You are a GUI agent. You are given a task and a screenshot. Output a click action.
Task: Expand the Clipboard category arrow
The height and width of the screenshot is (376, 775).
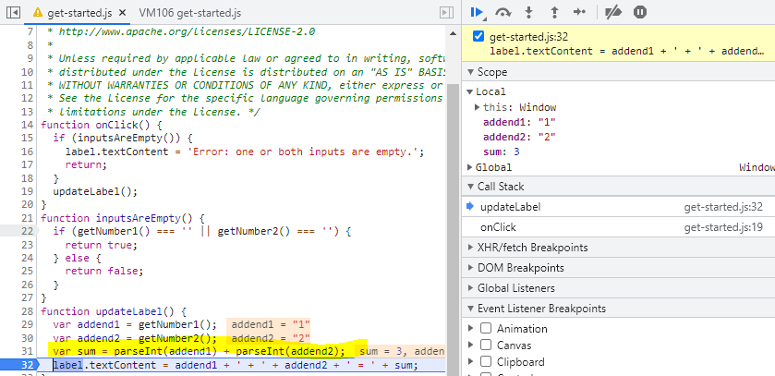[470, 361]
